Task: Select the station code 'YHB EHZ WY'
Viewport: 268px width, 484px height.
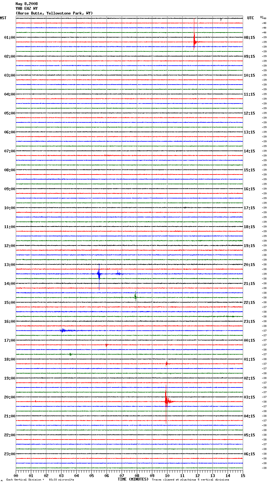Action: [26, 9]
